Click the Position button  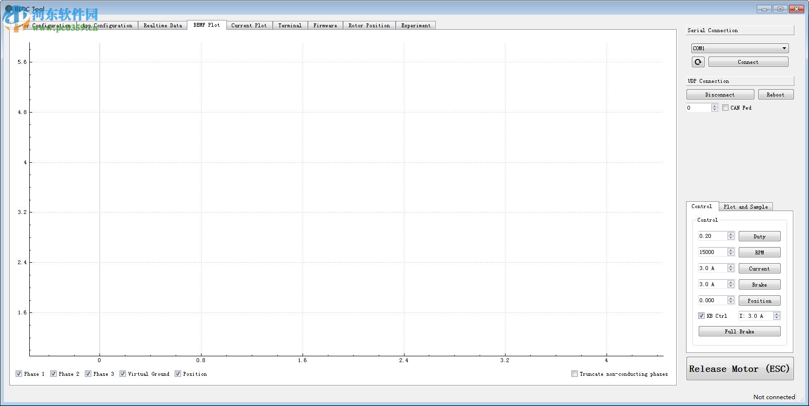tap(760, 301)
